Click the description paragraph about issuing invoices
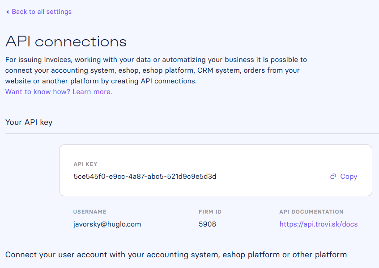Viewport: 379px width, 268px height. click(x=156, y=70)
